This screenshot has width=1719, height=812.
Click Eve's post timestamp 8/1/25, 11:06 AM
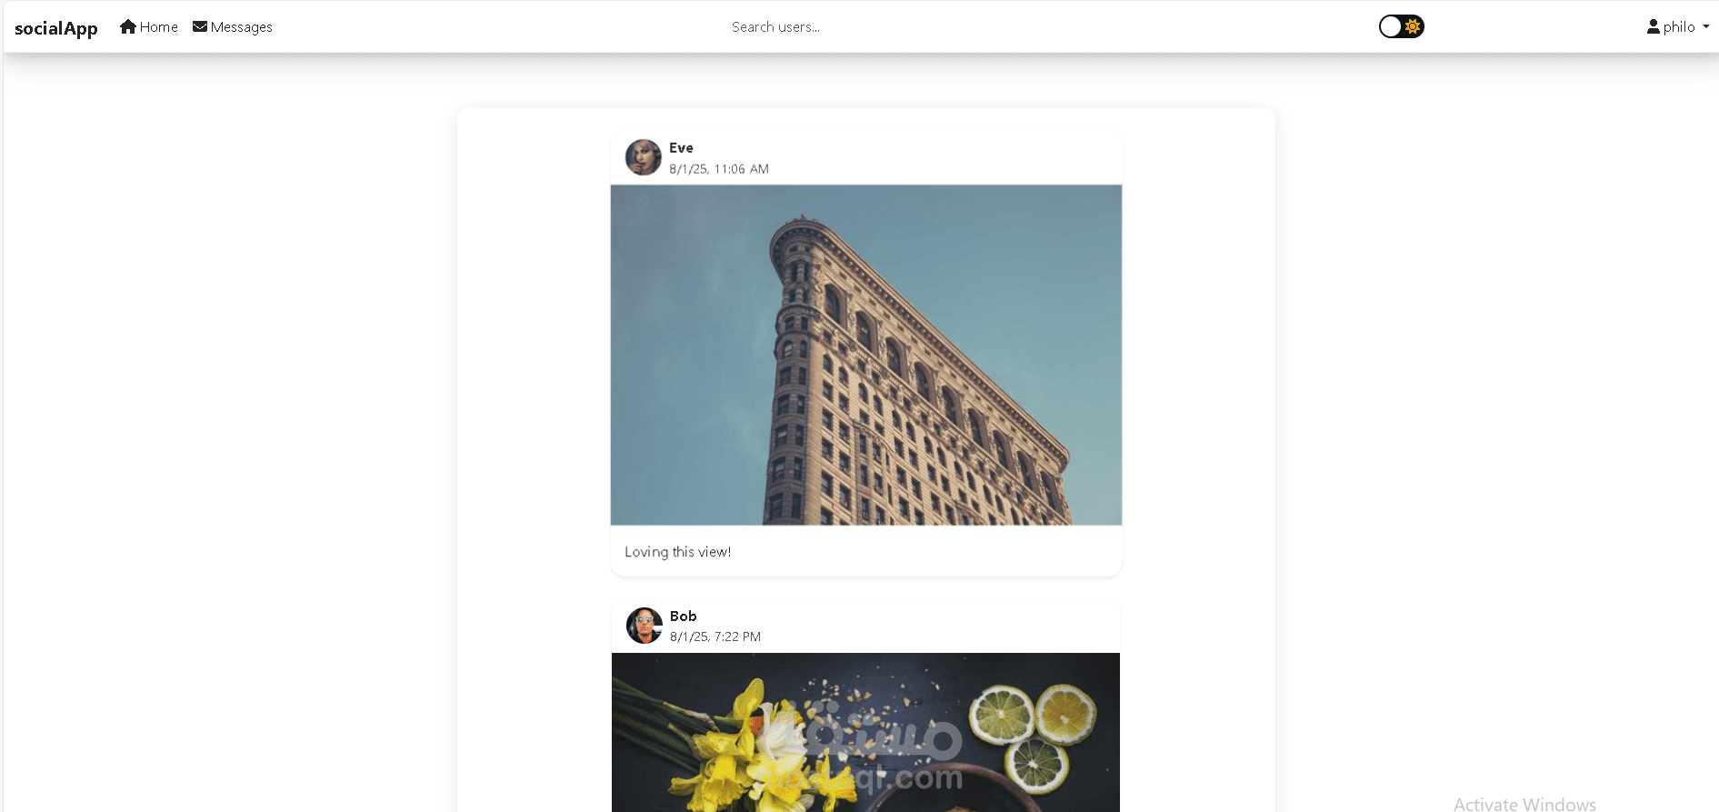point(719,169)
